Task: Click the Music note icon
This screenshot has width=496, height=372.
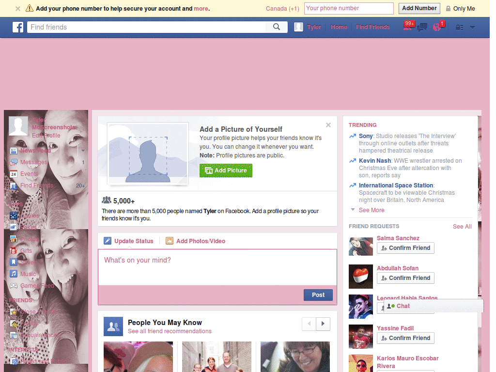Action: point(14,274)
